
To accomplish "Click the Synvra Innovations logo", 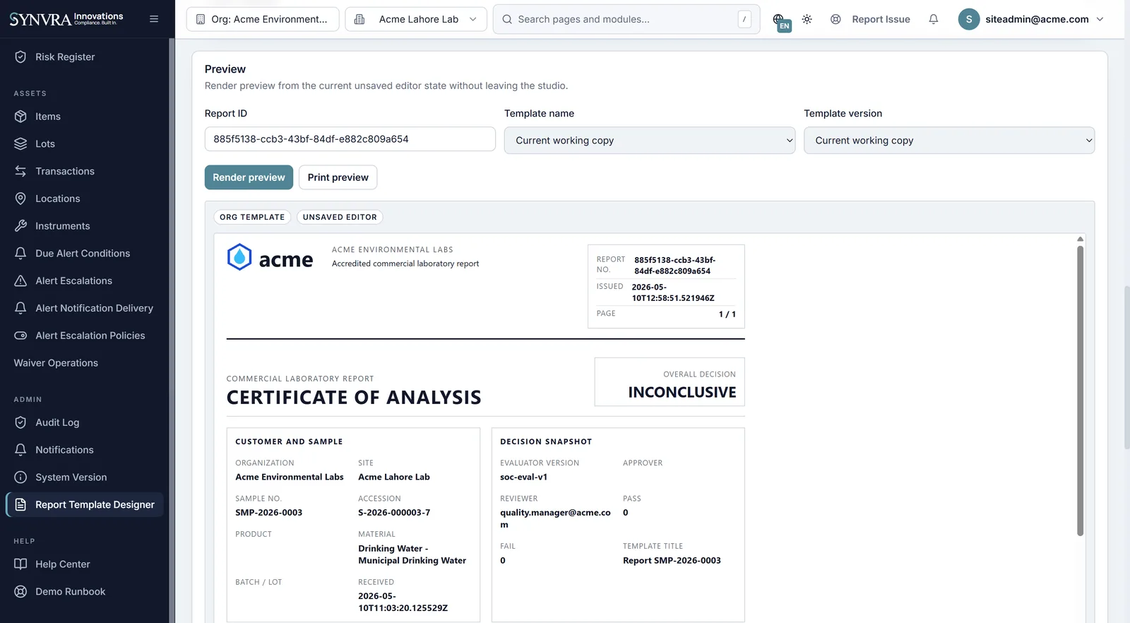I will click(x=66, y=18).
